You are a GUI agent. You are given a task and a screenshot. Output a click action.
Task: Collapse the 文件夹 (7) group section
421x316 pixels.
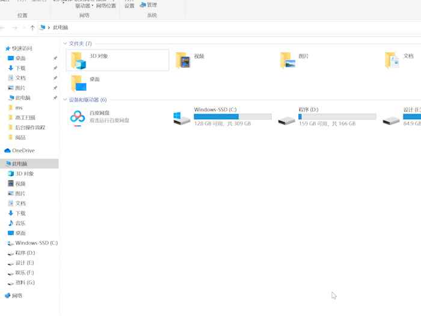pyautogui.click(x=65, y=43)
